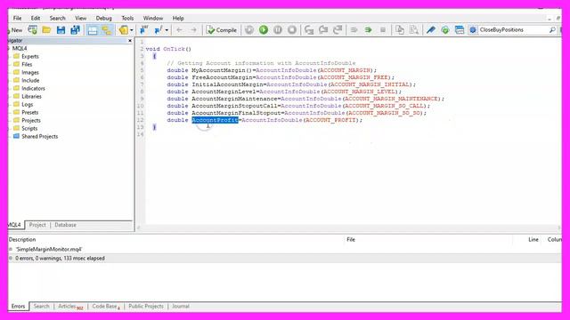Select the Projects folder in Navigator
The height and width of the screenshot is (320, 570).
tap(31, 120)
